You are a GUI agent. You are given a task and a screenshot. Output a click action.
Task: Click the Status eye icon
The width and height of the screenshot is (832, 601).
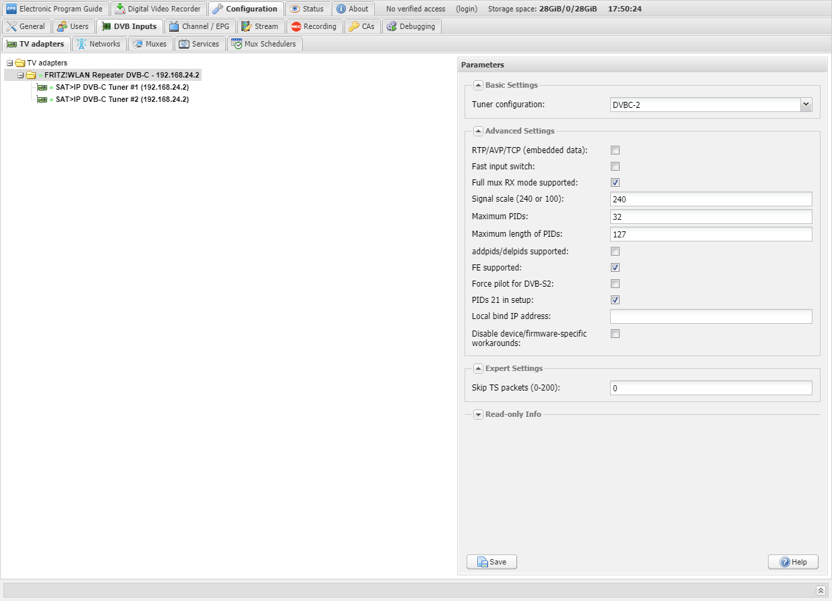[x=295, y=9]
